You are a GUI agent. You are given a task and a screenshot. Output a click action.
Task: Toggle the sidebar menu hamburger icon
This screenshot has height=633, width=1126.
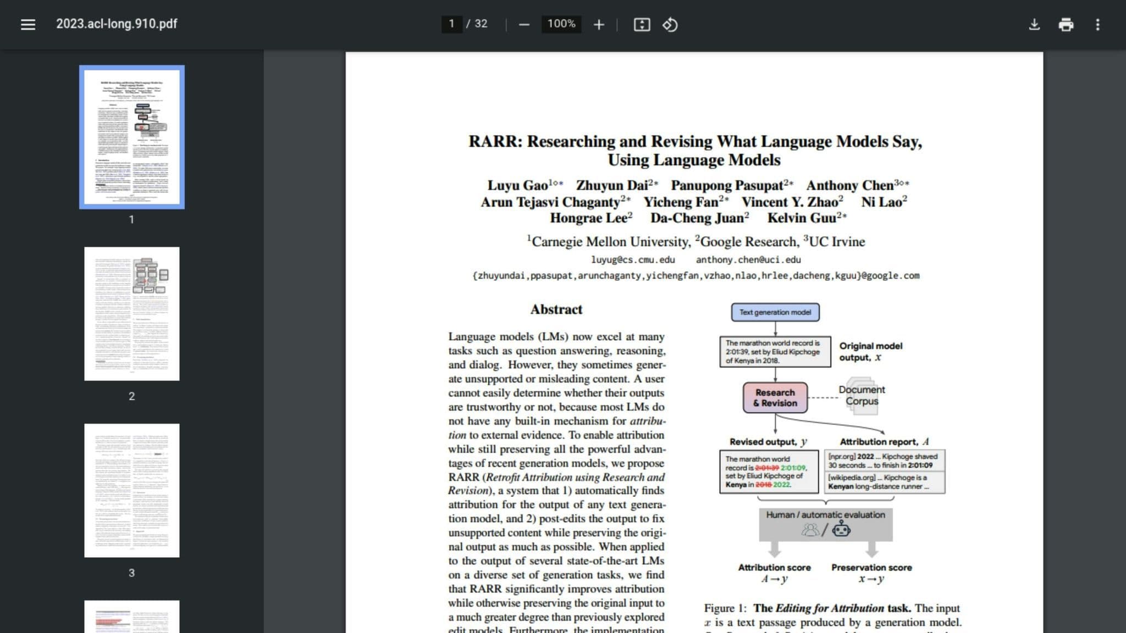28,24
